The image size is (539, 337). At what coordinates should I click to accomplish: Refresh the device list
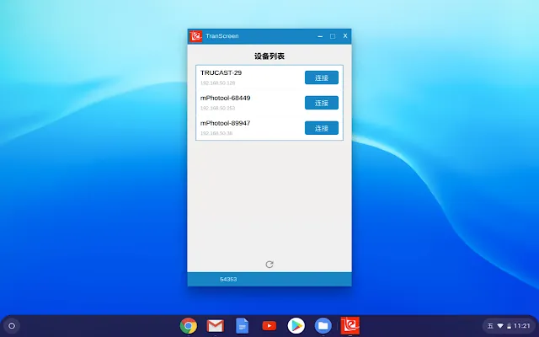[x=269, y=264]
